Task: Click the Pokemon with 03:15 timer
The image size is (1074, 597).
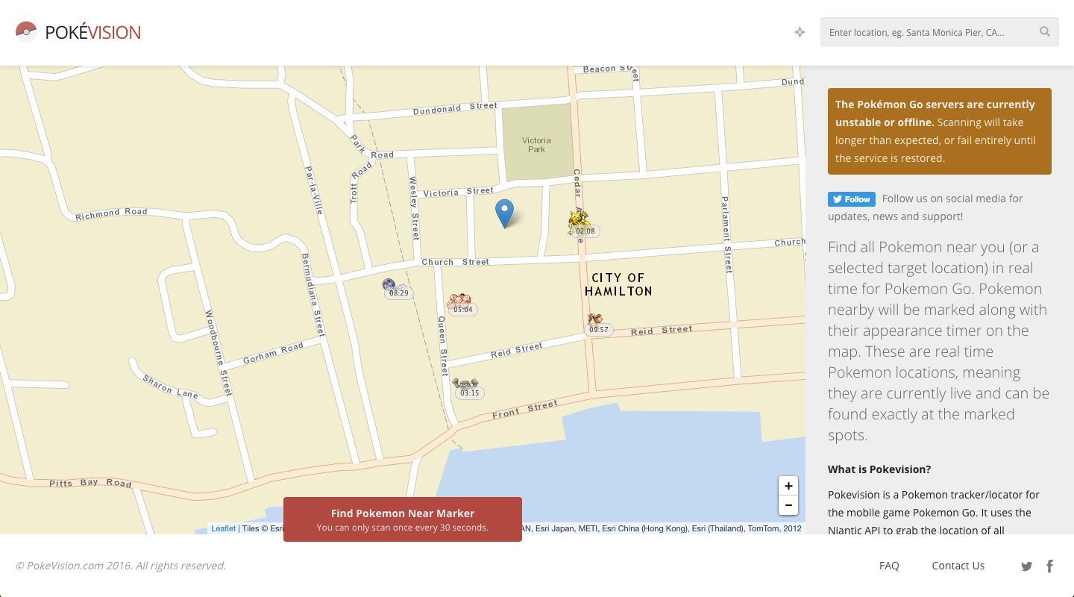Action: click(465, 384)
